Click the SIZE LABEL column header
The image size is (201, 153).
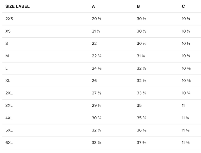pos(18,7)
